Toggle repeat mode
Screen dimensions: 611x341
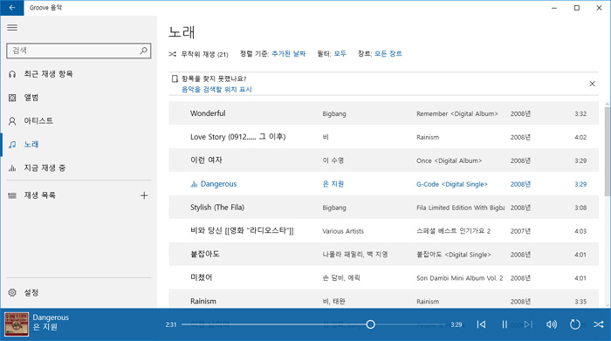(x=574, y=324)
